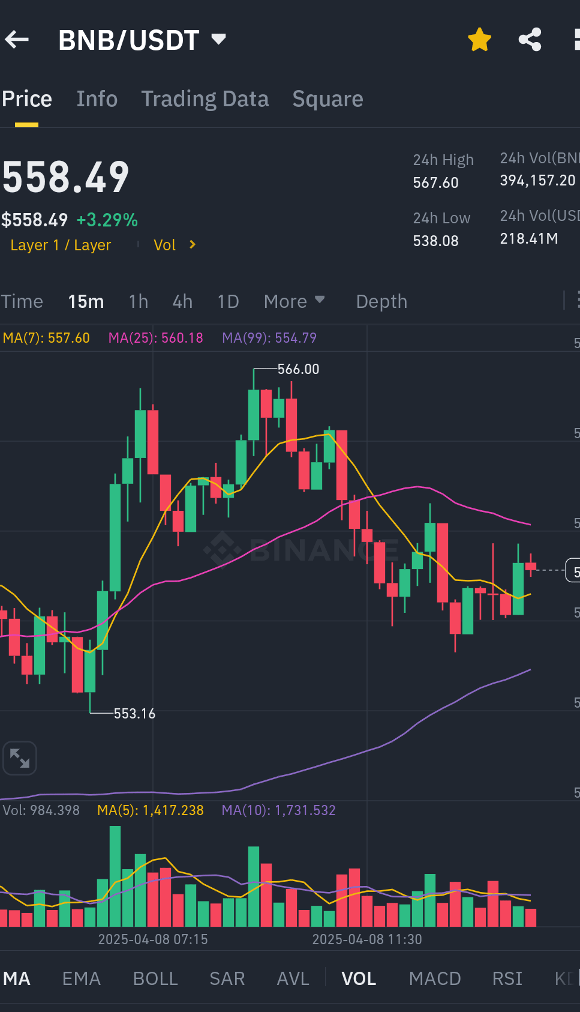Enable the MACD sub-indicator

pyautogui.click(x=435, y=978)
